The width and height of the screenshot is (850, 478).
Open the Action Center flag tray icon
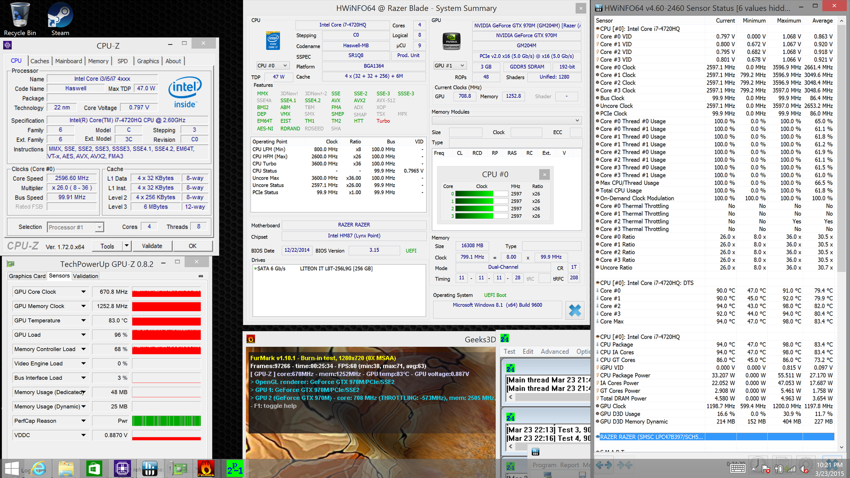tap(765, 469)
